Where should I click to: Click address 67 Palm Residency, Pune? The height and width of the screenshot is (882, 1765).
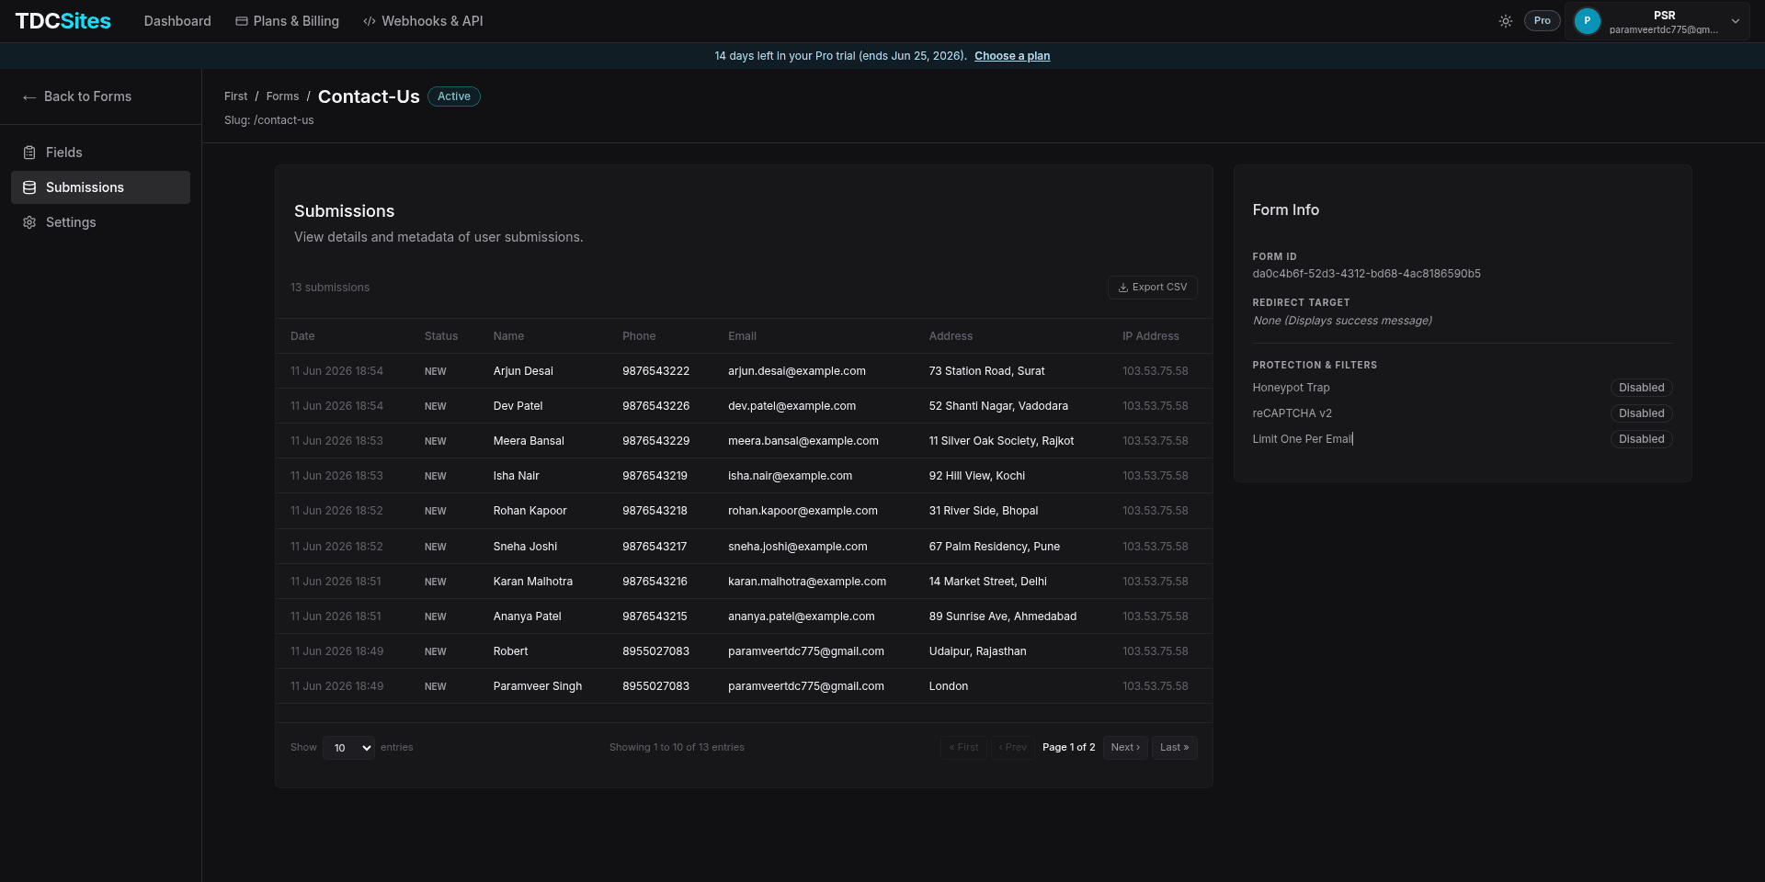pyautogui.click(x=994, y=547)
